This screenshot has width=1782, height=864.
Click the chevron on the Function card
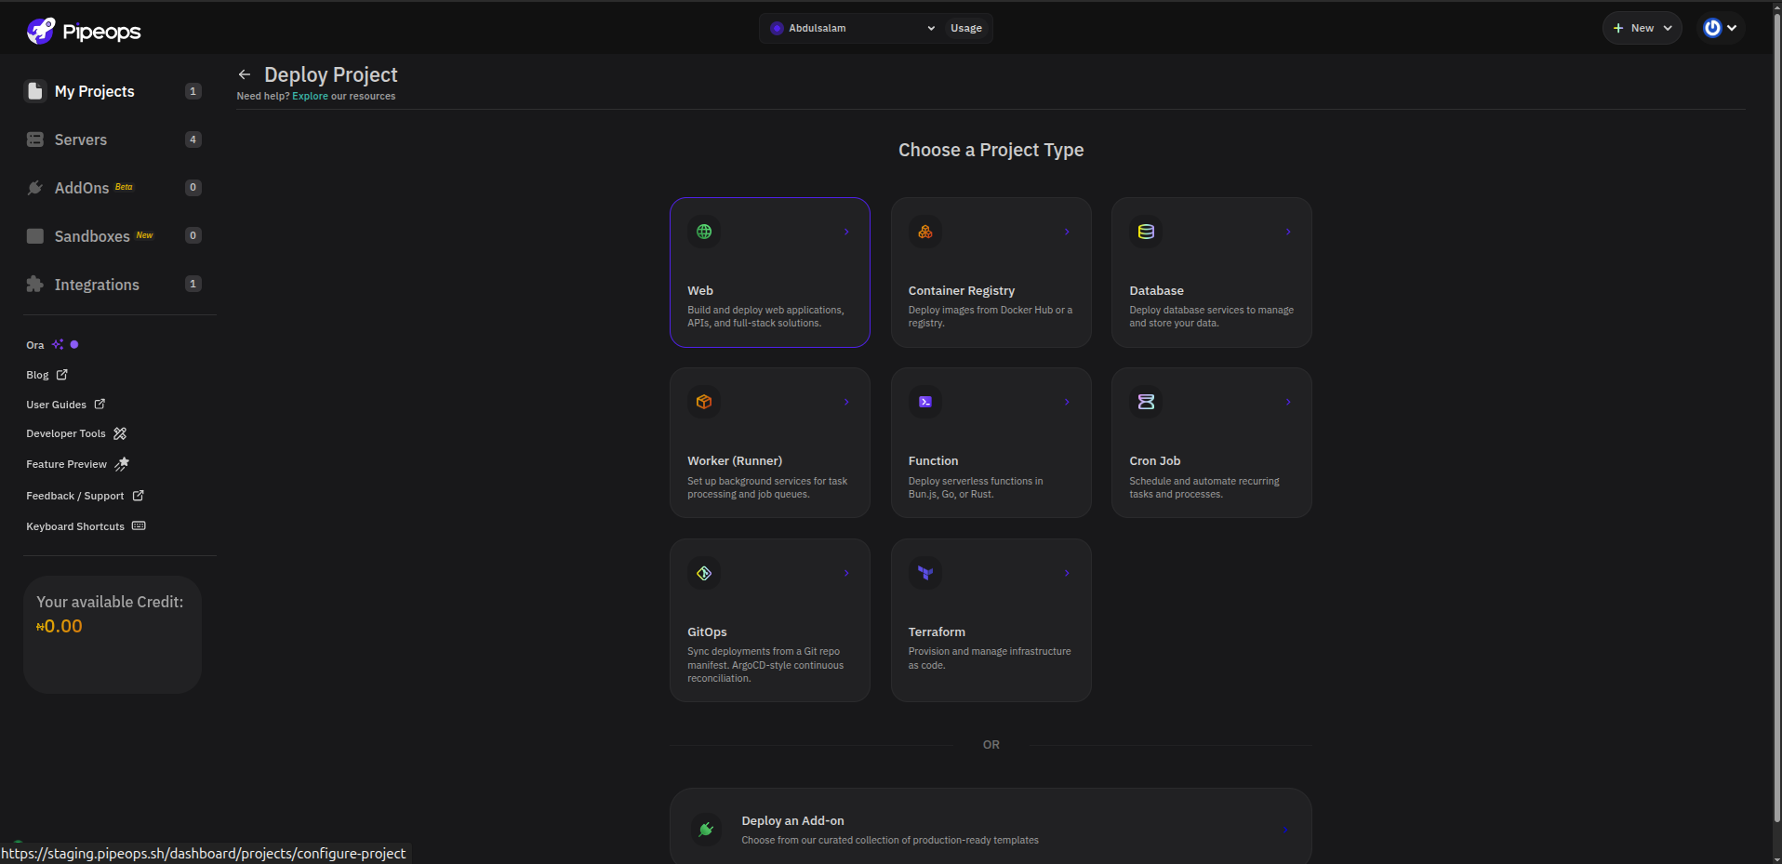pos(1067,402)
